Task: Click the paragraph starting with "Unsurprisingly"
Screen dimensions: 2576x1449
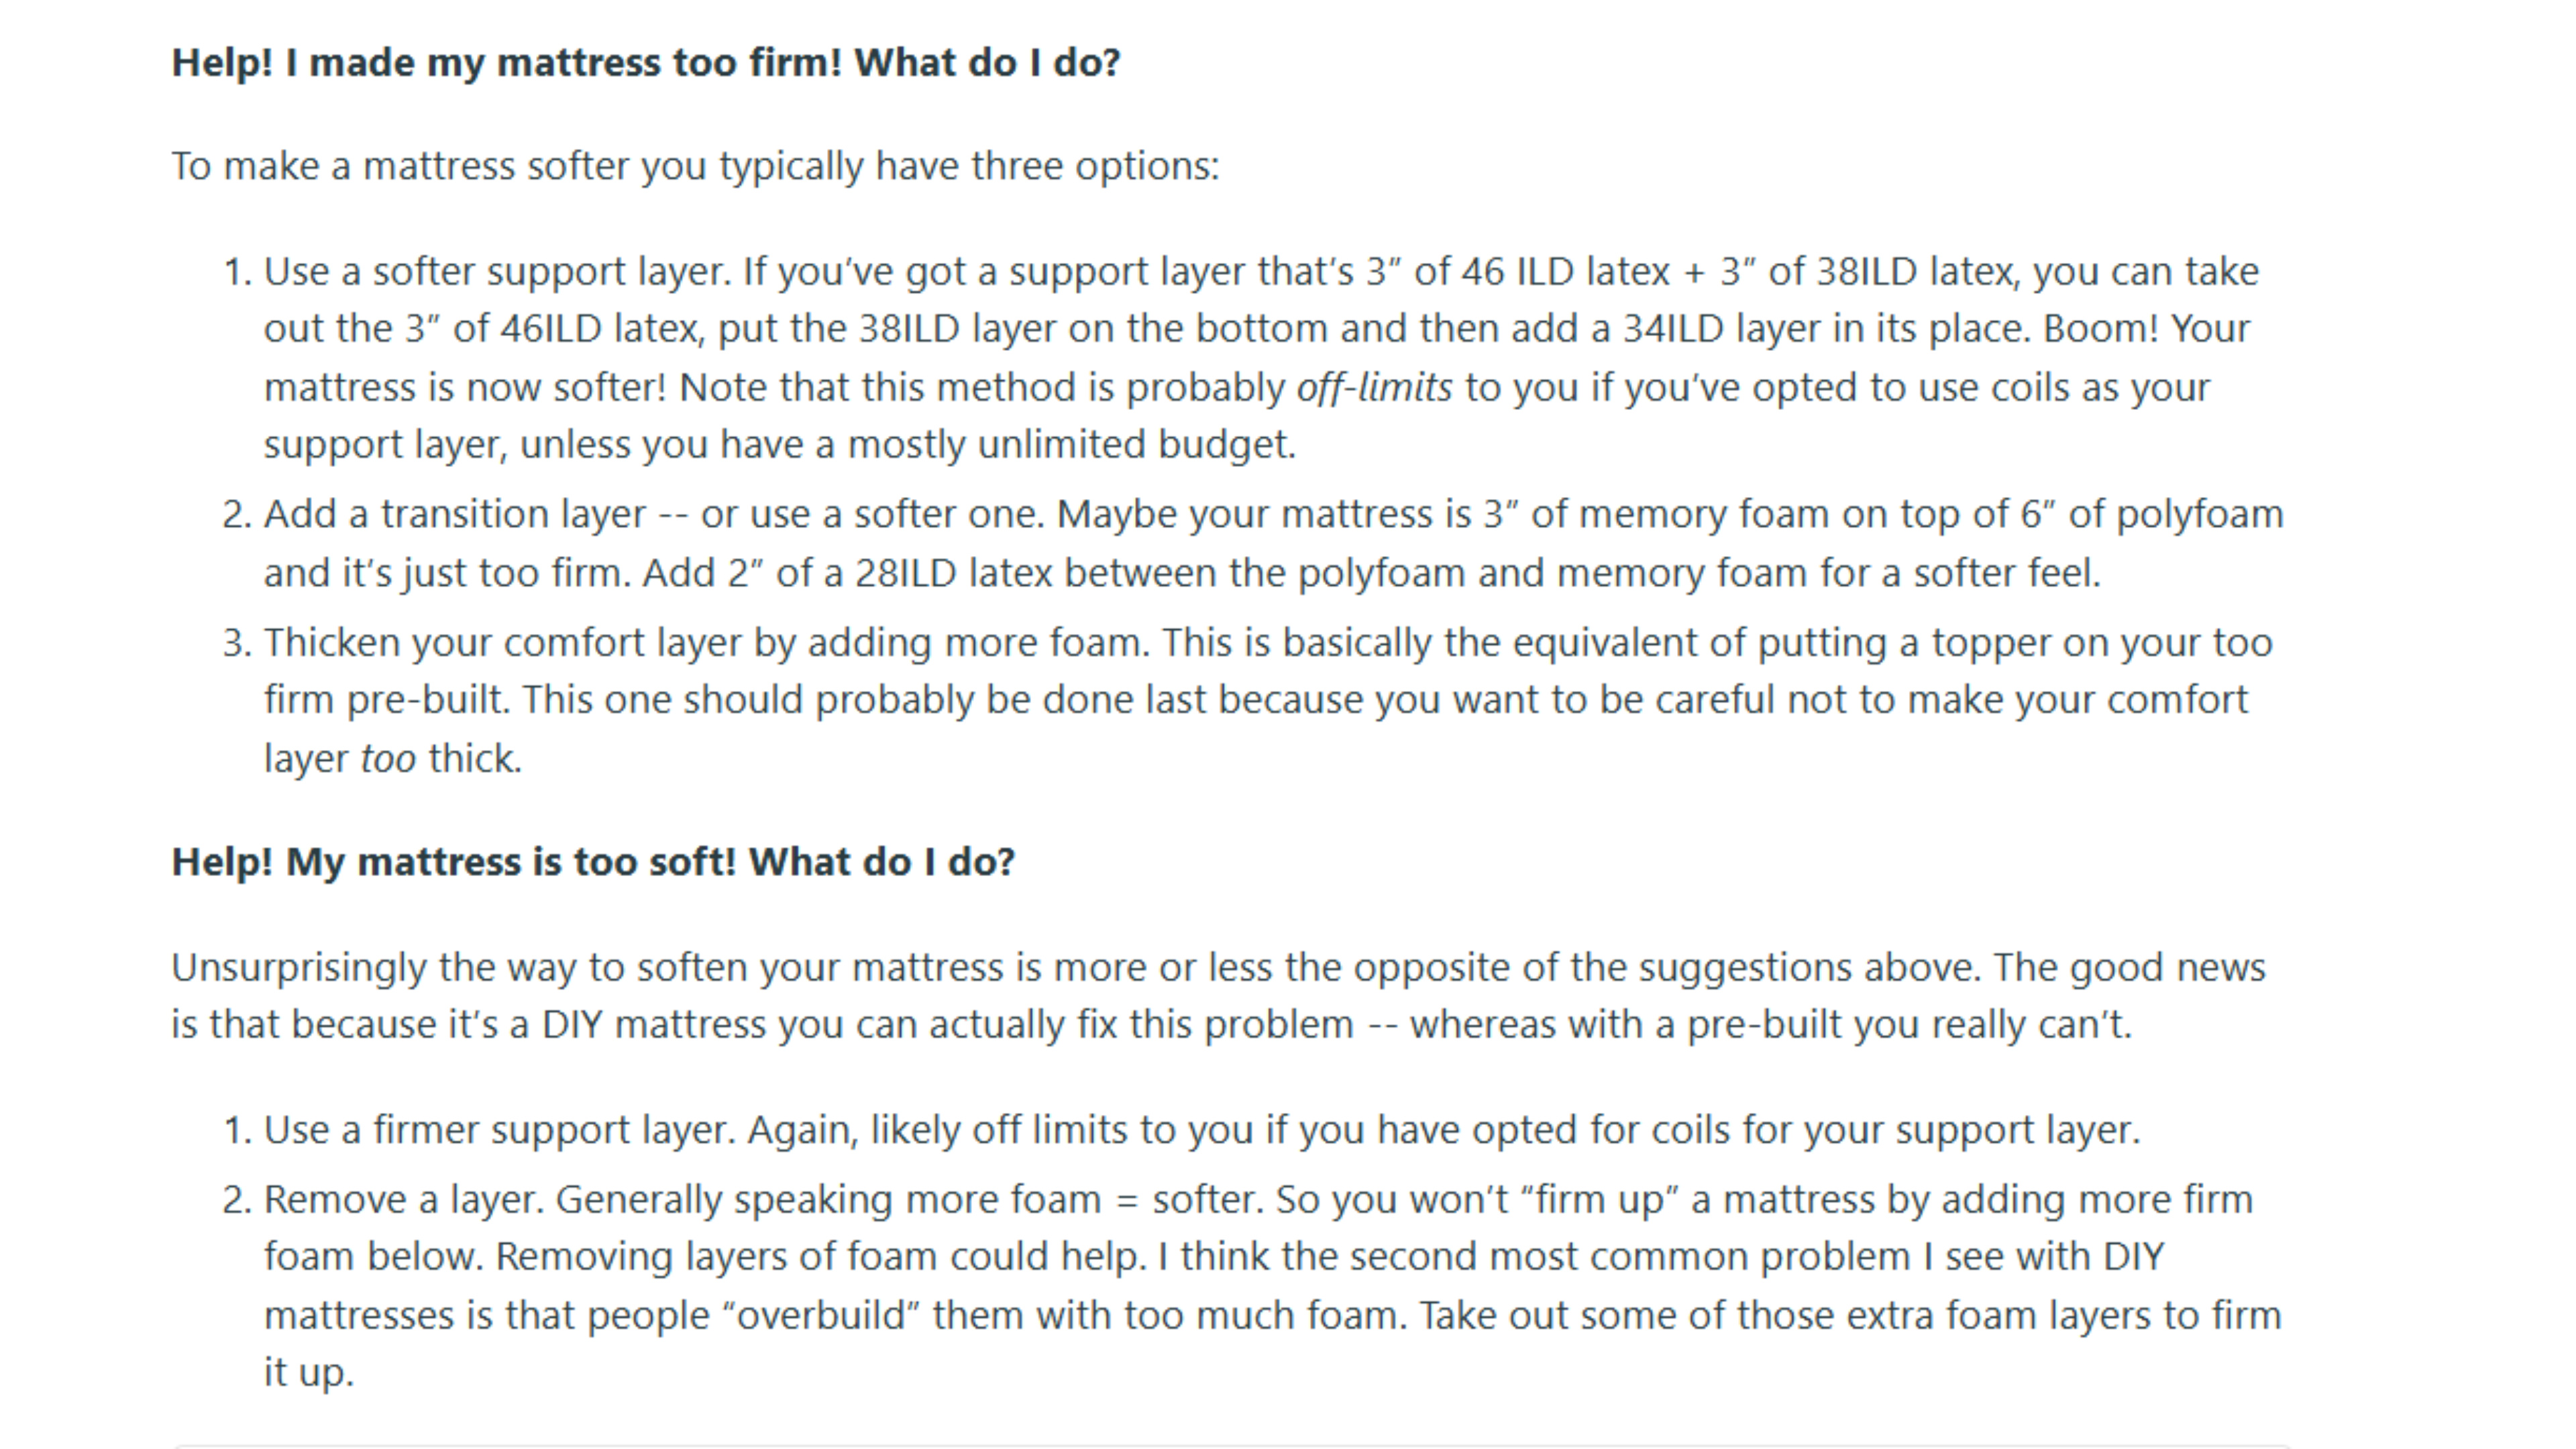Action: click(x=1218, y=996)
